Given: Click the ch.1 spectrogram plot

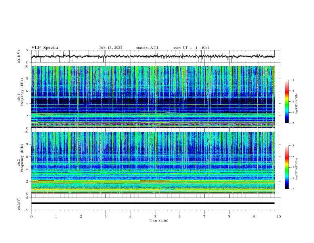Looking at the screenshot, I should pyautogui.click(x=153, y=97).
